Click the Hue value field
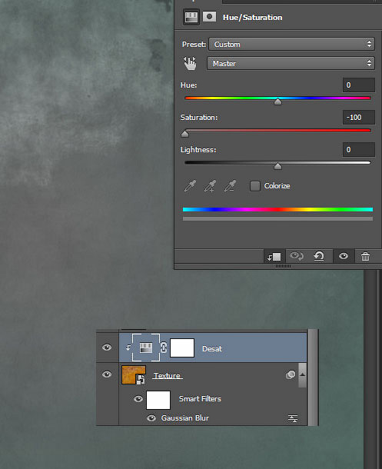This screenshot has width=382, height=469. pos(359,85)
